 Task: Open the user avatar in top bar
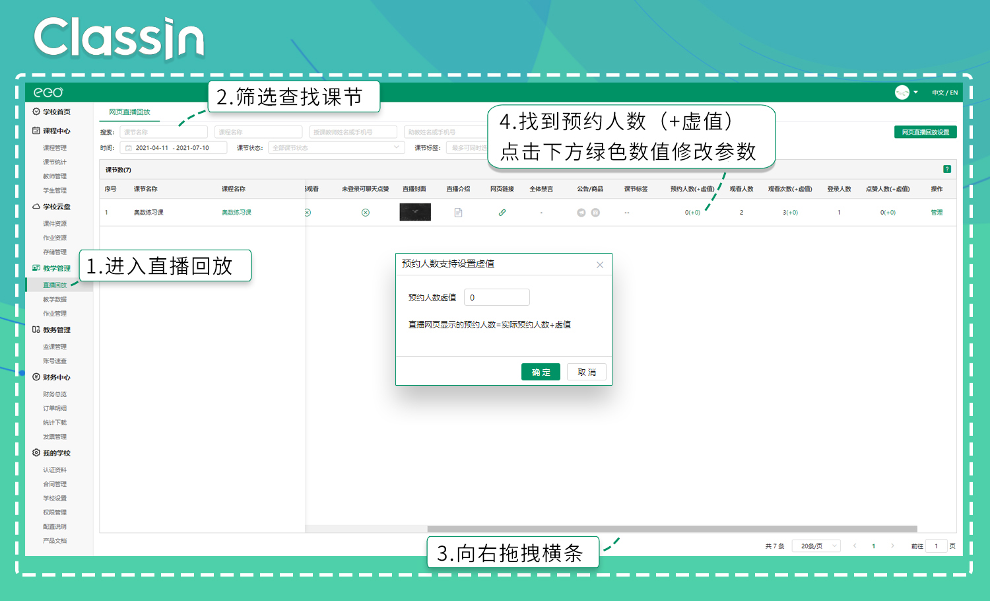point(902,92)
